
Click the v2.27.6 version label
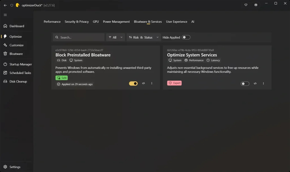[x=49, y=5]
